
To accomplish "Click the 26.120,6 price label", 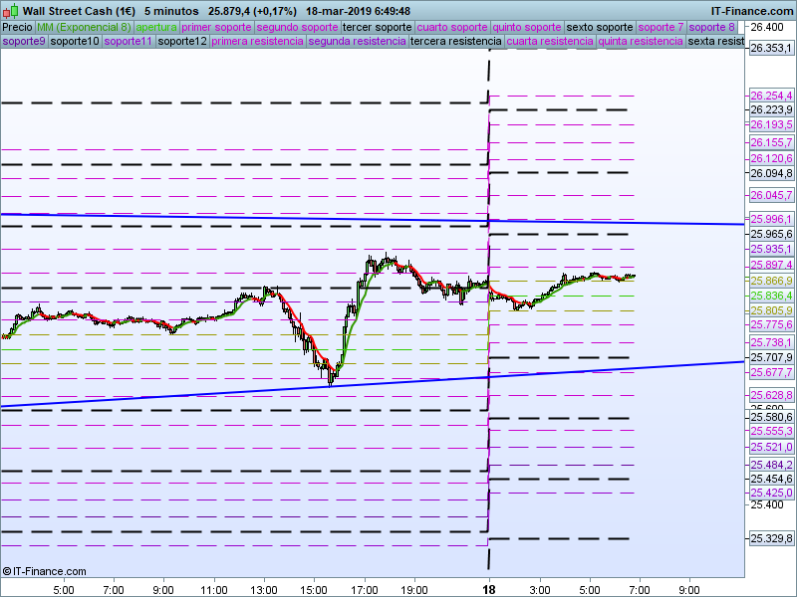I will tap(771, 158).
